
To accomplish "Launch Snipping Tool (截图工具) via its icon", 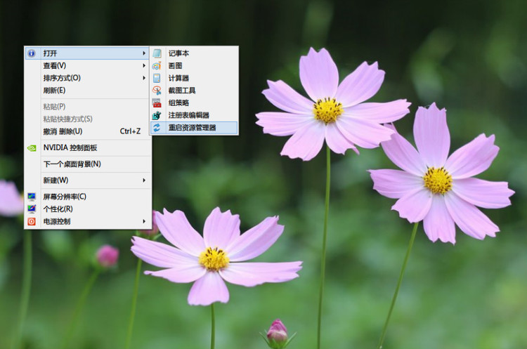I will 157,91.
